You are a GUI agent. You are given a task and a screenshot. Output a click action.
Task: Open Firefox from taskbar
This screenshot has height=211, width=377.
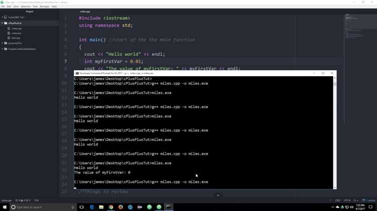click(121, 207)
